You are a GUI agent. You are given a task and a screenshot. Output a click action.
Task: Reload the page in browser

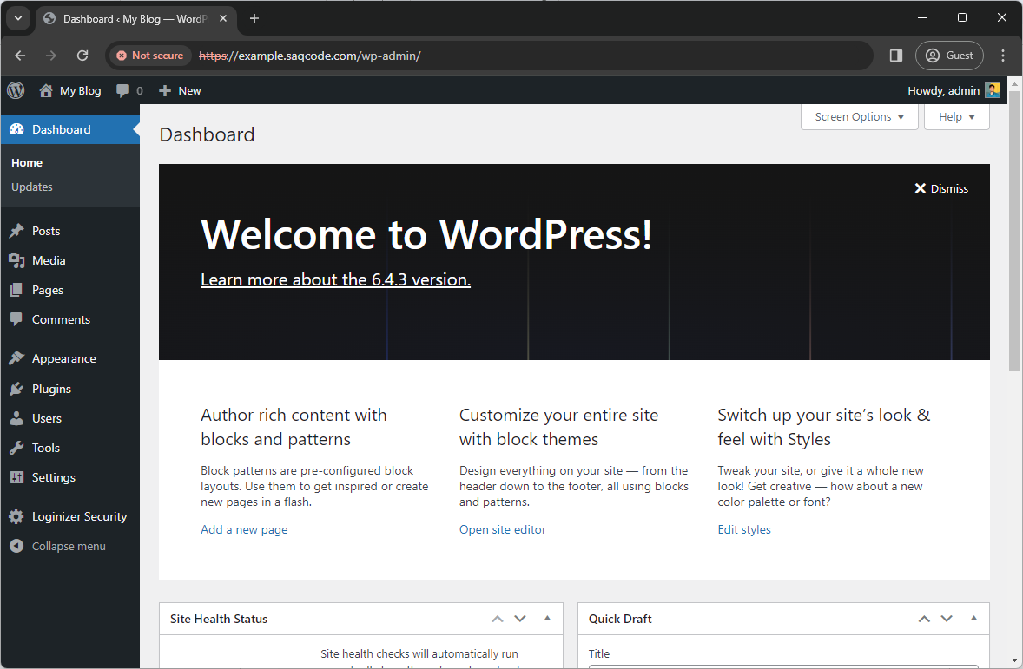click(82, 56)
